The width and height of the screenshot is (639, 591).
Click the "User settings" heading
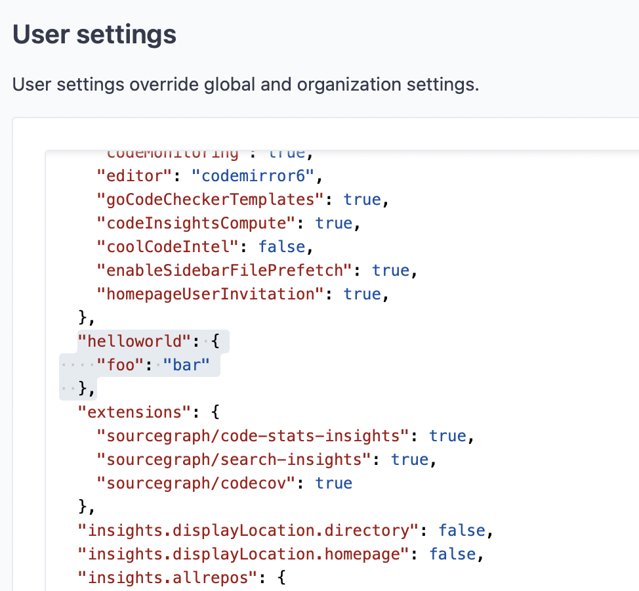(x=94, y=34)
